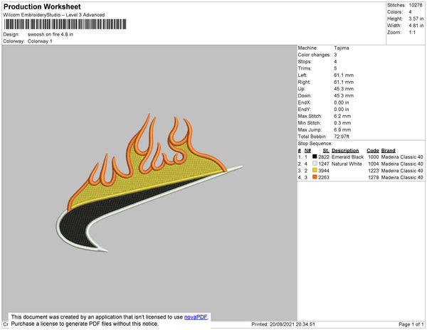Select the 'swoosh on fire 4.8 in' design name
This screenshot has width=427, height=330.
coord(51,34)
